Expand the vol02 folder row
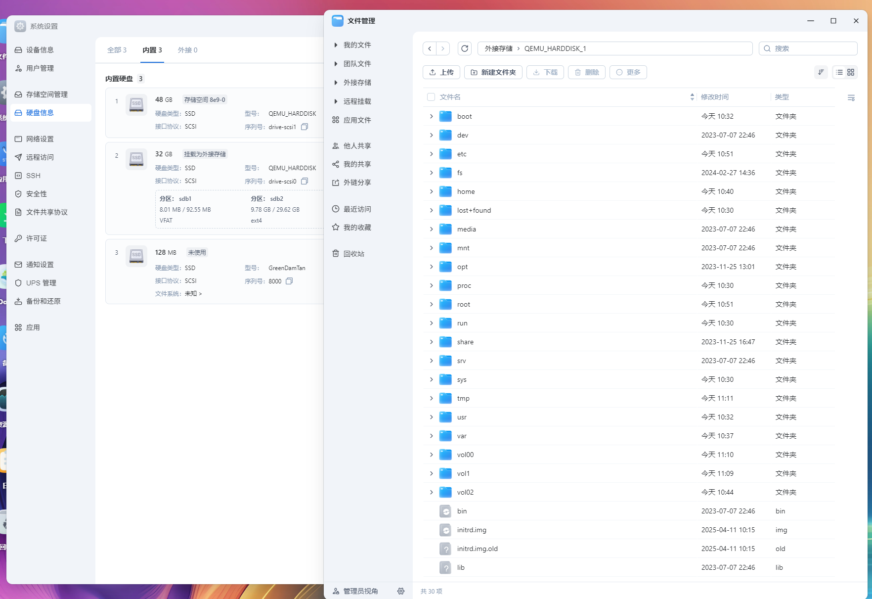The image size is (872, 599). tap(431, 492)
